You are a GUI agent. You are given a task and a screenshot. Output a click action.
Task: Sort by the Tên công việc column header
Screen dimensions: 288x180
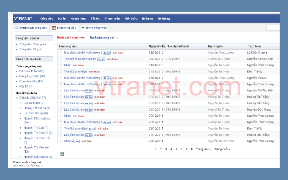click(x=68, y=46)
